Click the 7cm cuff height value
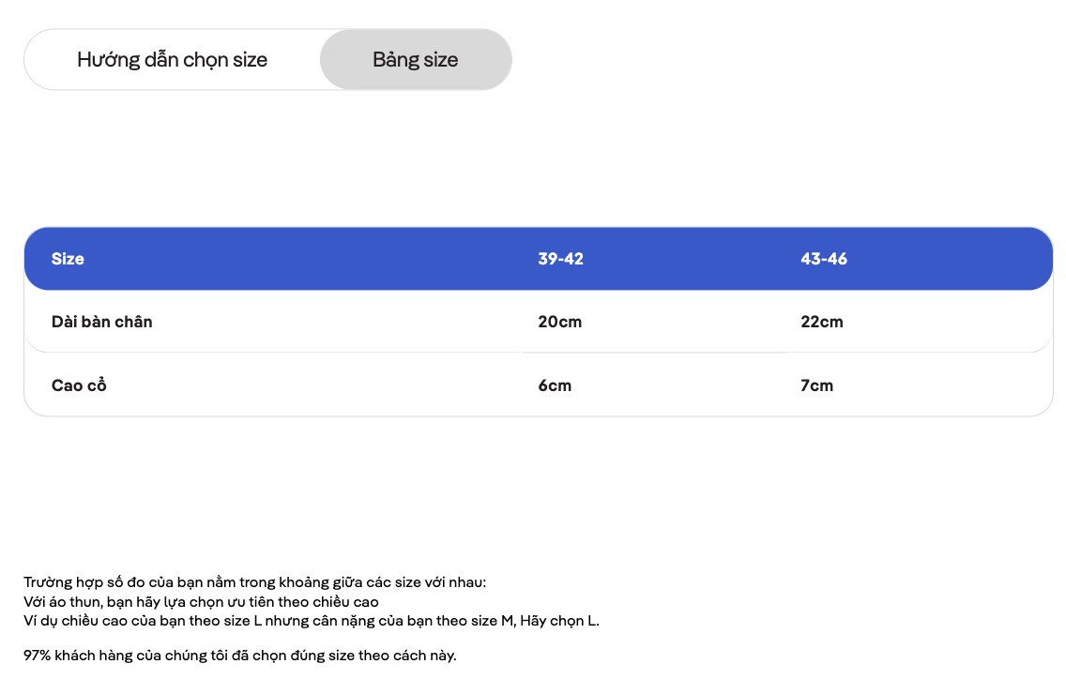The height and width of the screenshot is (694, 1066). coord(816,385)
